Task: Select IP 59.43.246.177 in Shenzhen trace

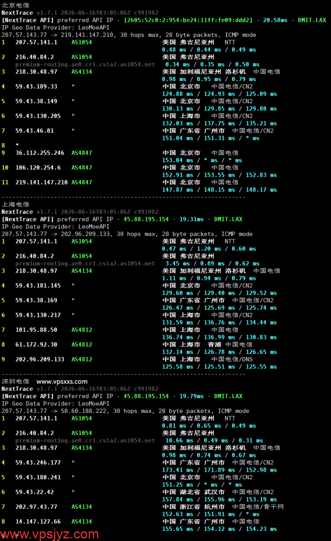Action: coord(38,462)
